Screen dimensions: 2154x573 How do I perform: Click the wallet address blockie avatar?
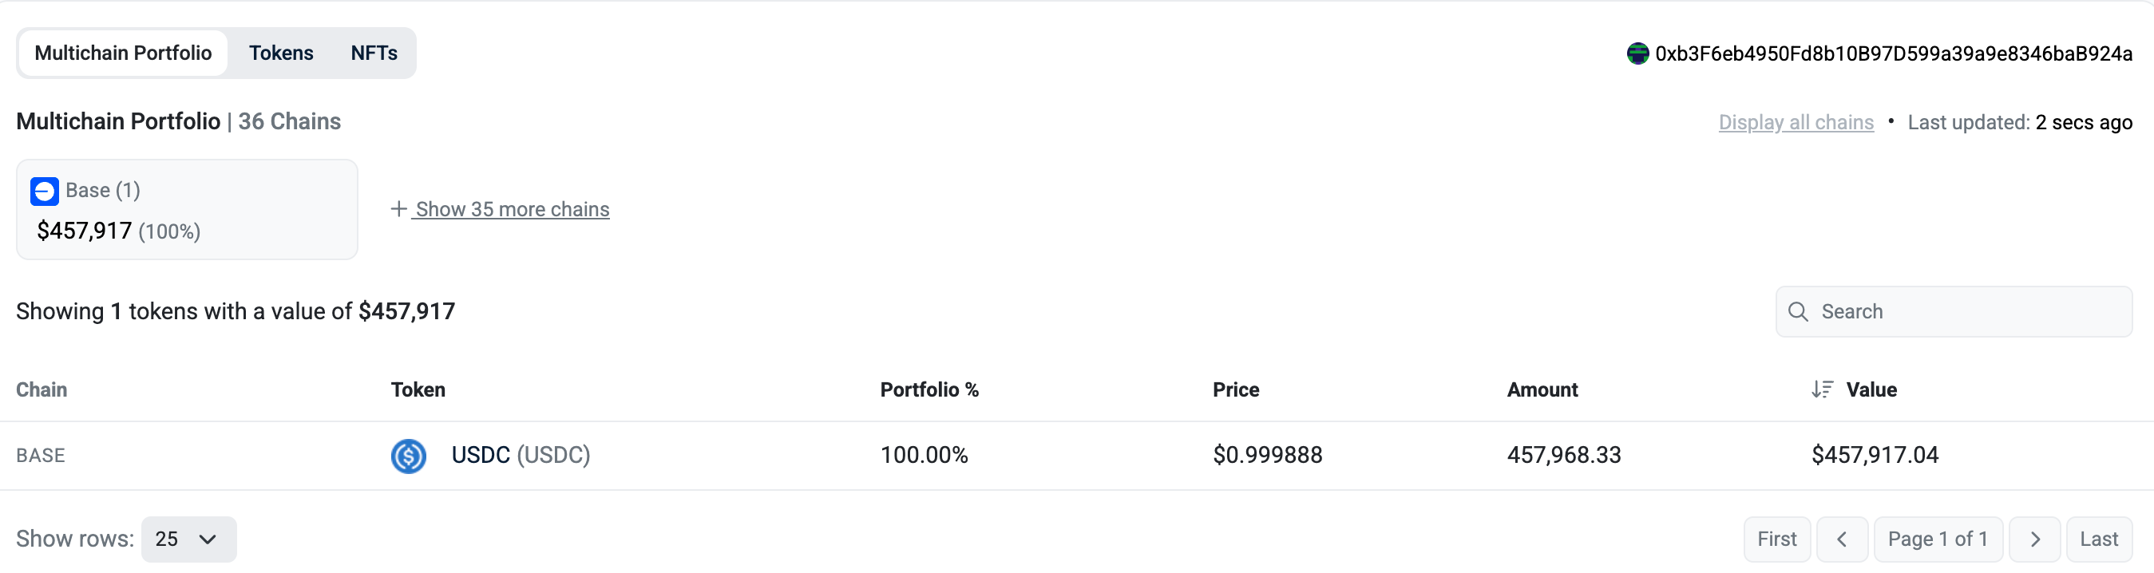click(1637, 53)
